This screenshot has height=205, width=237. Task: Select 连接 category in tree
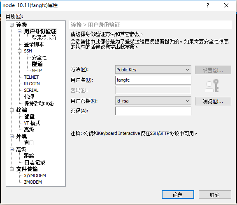[21, 25]
